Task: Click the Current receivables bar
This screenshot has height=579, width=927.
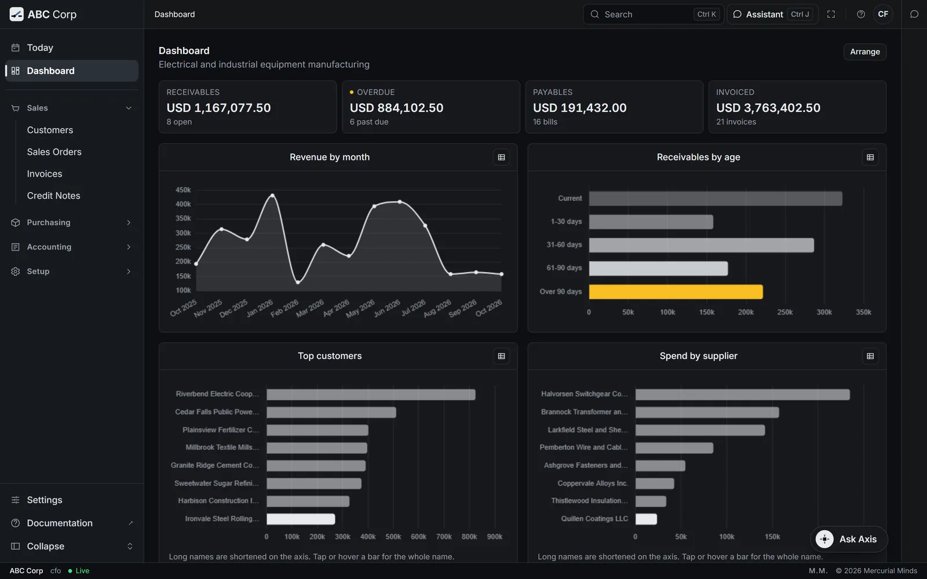Action: tap(716, 199)
